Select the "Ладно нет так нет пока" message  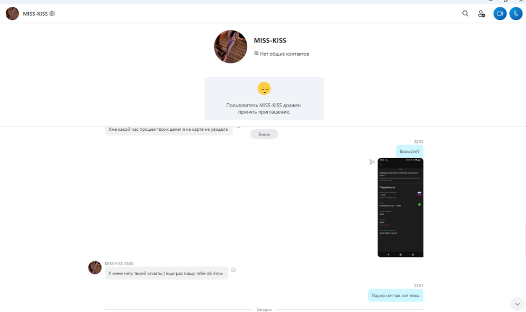click(x=396, y=296)
